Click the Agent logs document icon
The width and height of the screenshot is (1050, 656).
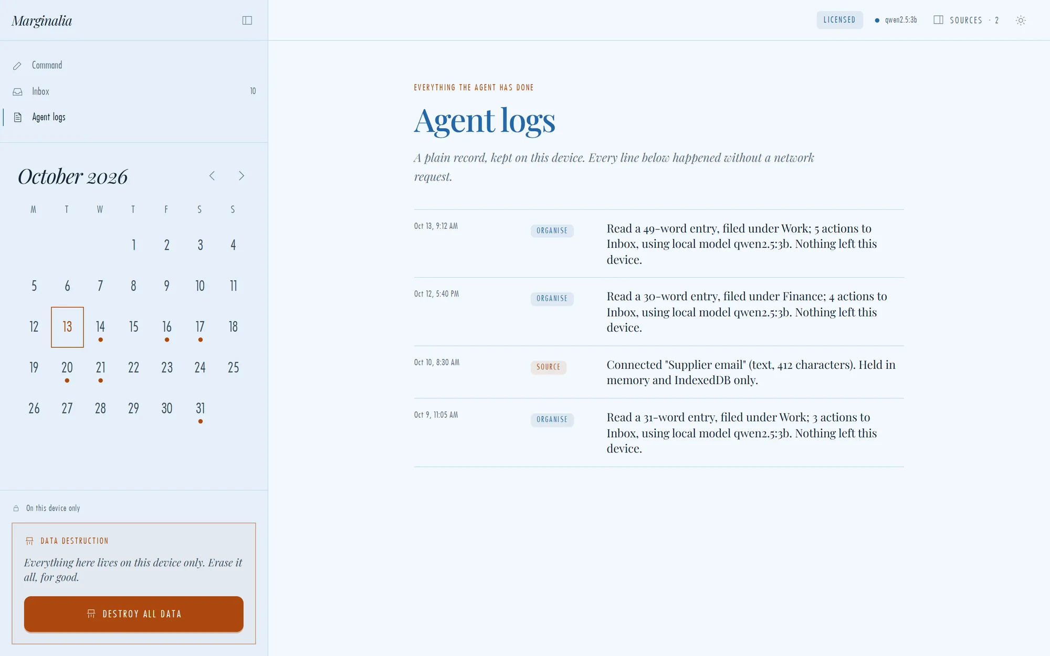(x=18, y=117)
